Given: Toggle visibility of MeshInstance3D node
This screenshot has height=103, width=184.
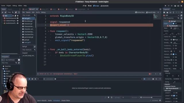Looking at the screenshot, I should [18, 18].
